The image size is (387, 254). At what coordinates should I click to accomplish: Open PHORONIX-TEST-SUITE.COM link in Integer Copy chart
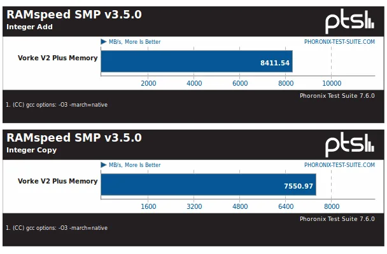pos(339,165)
